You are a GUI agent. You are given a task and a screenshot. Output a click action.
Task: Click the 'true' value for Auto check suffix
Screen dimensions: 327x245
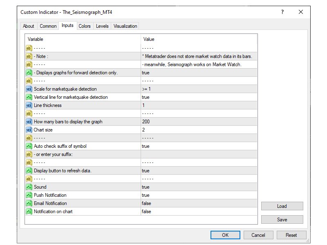[x=146, y=146]
